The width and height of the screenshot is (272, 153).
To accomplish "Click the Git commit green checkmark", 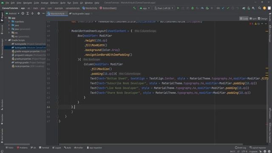I will coord(228,8).
